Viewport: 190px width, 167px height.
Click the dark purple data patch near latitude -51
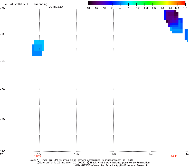point(171,16)
